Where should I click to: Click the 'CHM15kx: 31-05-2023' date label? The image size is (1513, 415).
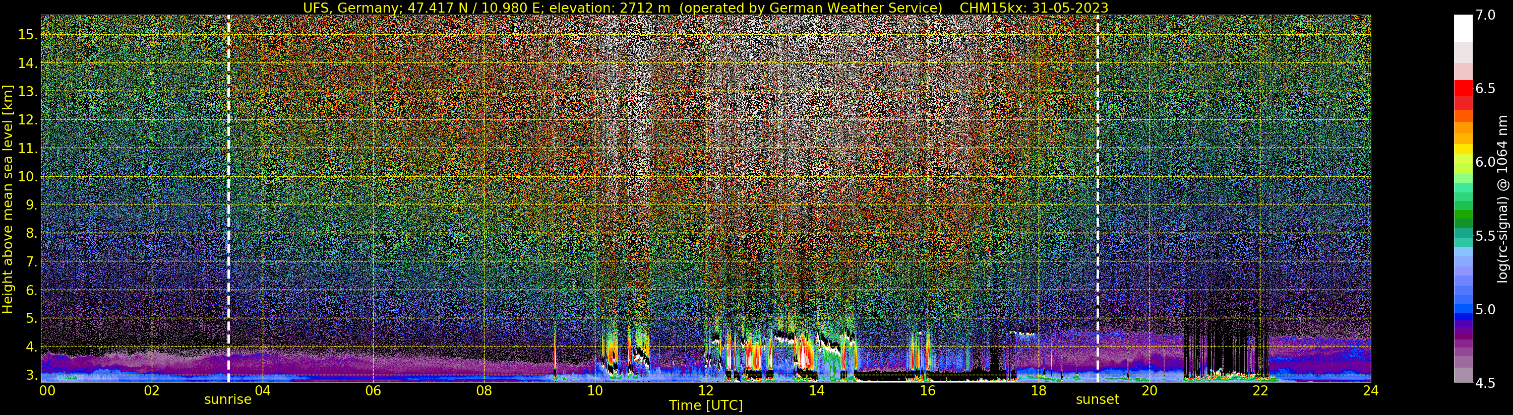point(1034,8)
